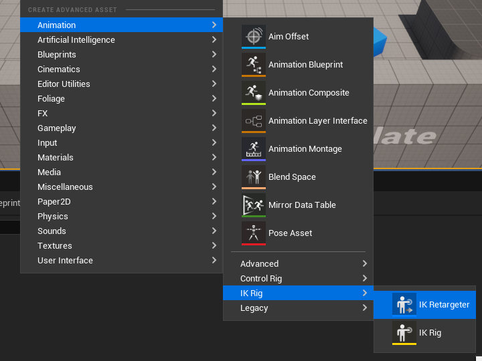Choose Mirror Data Table label
482x361 pixels.
click(x=302, y=205)
